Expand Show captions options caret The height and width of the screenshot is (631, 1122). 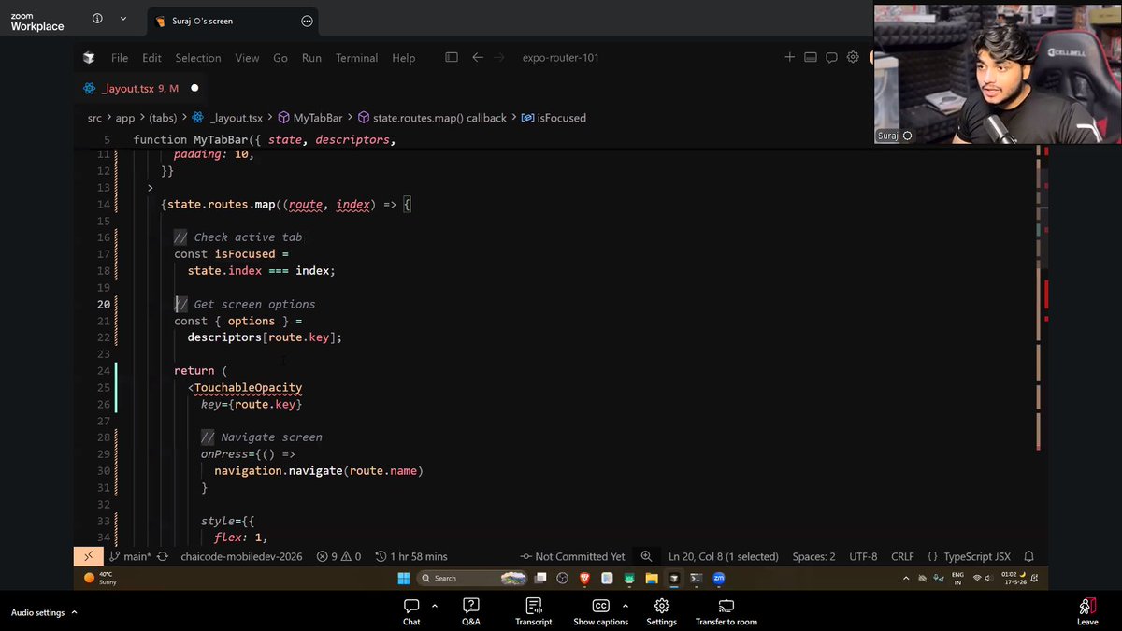click(625, 606)
